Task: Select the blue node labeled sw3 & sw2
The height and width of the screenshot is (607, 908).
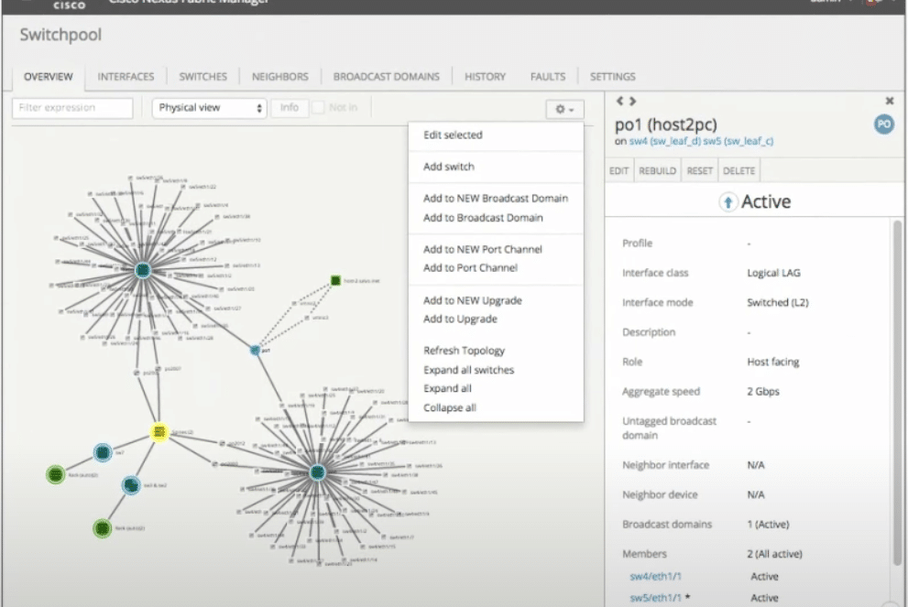Action: tap(131, 485)
